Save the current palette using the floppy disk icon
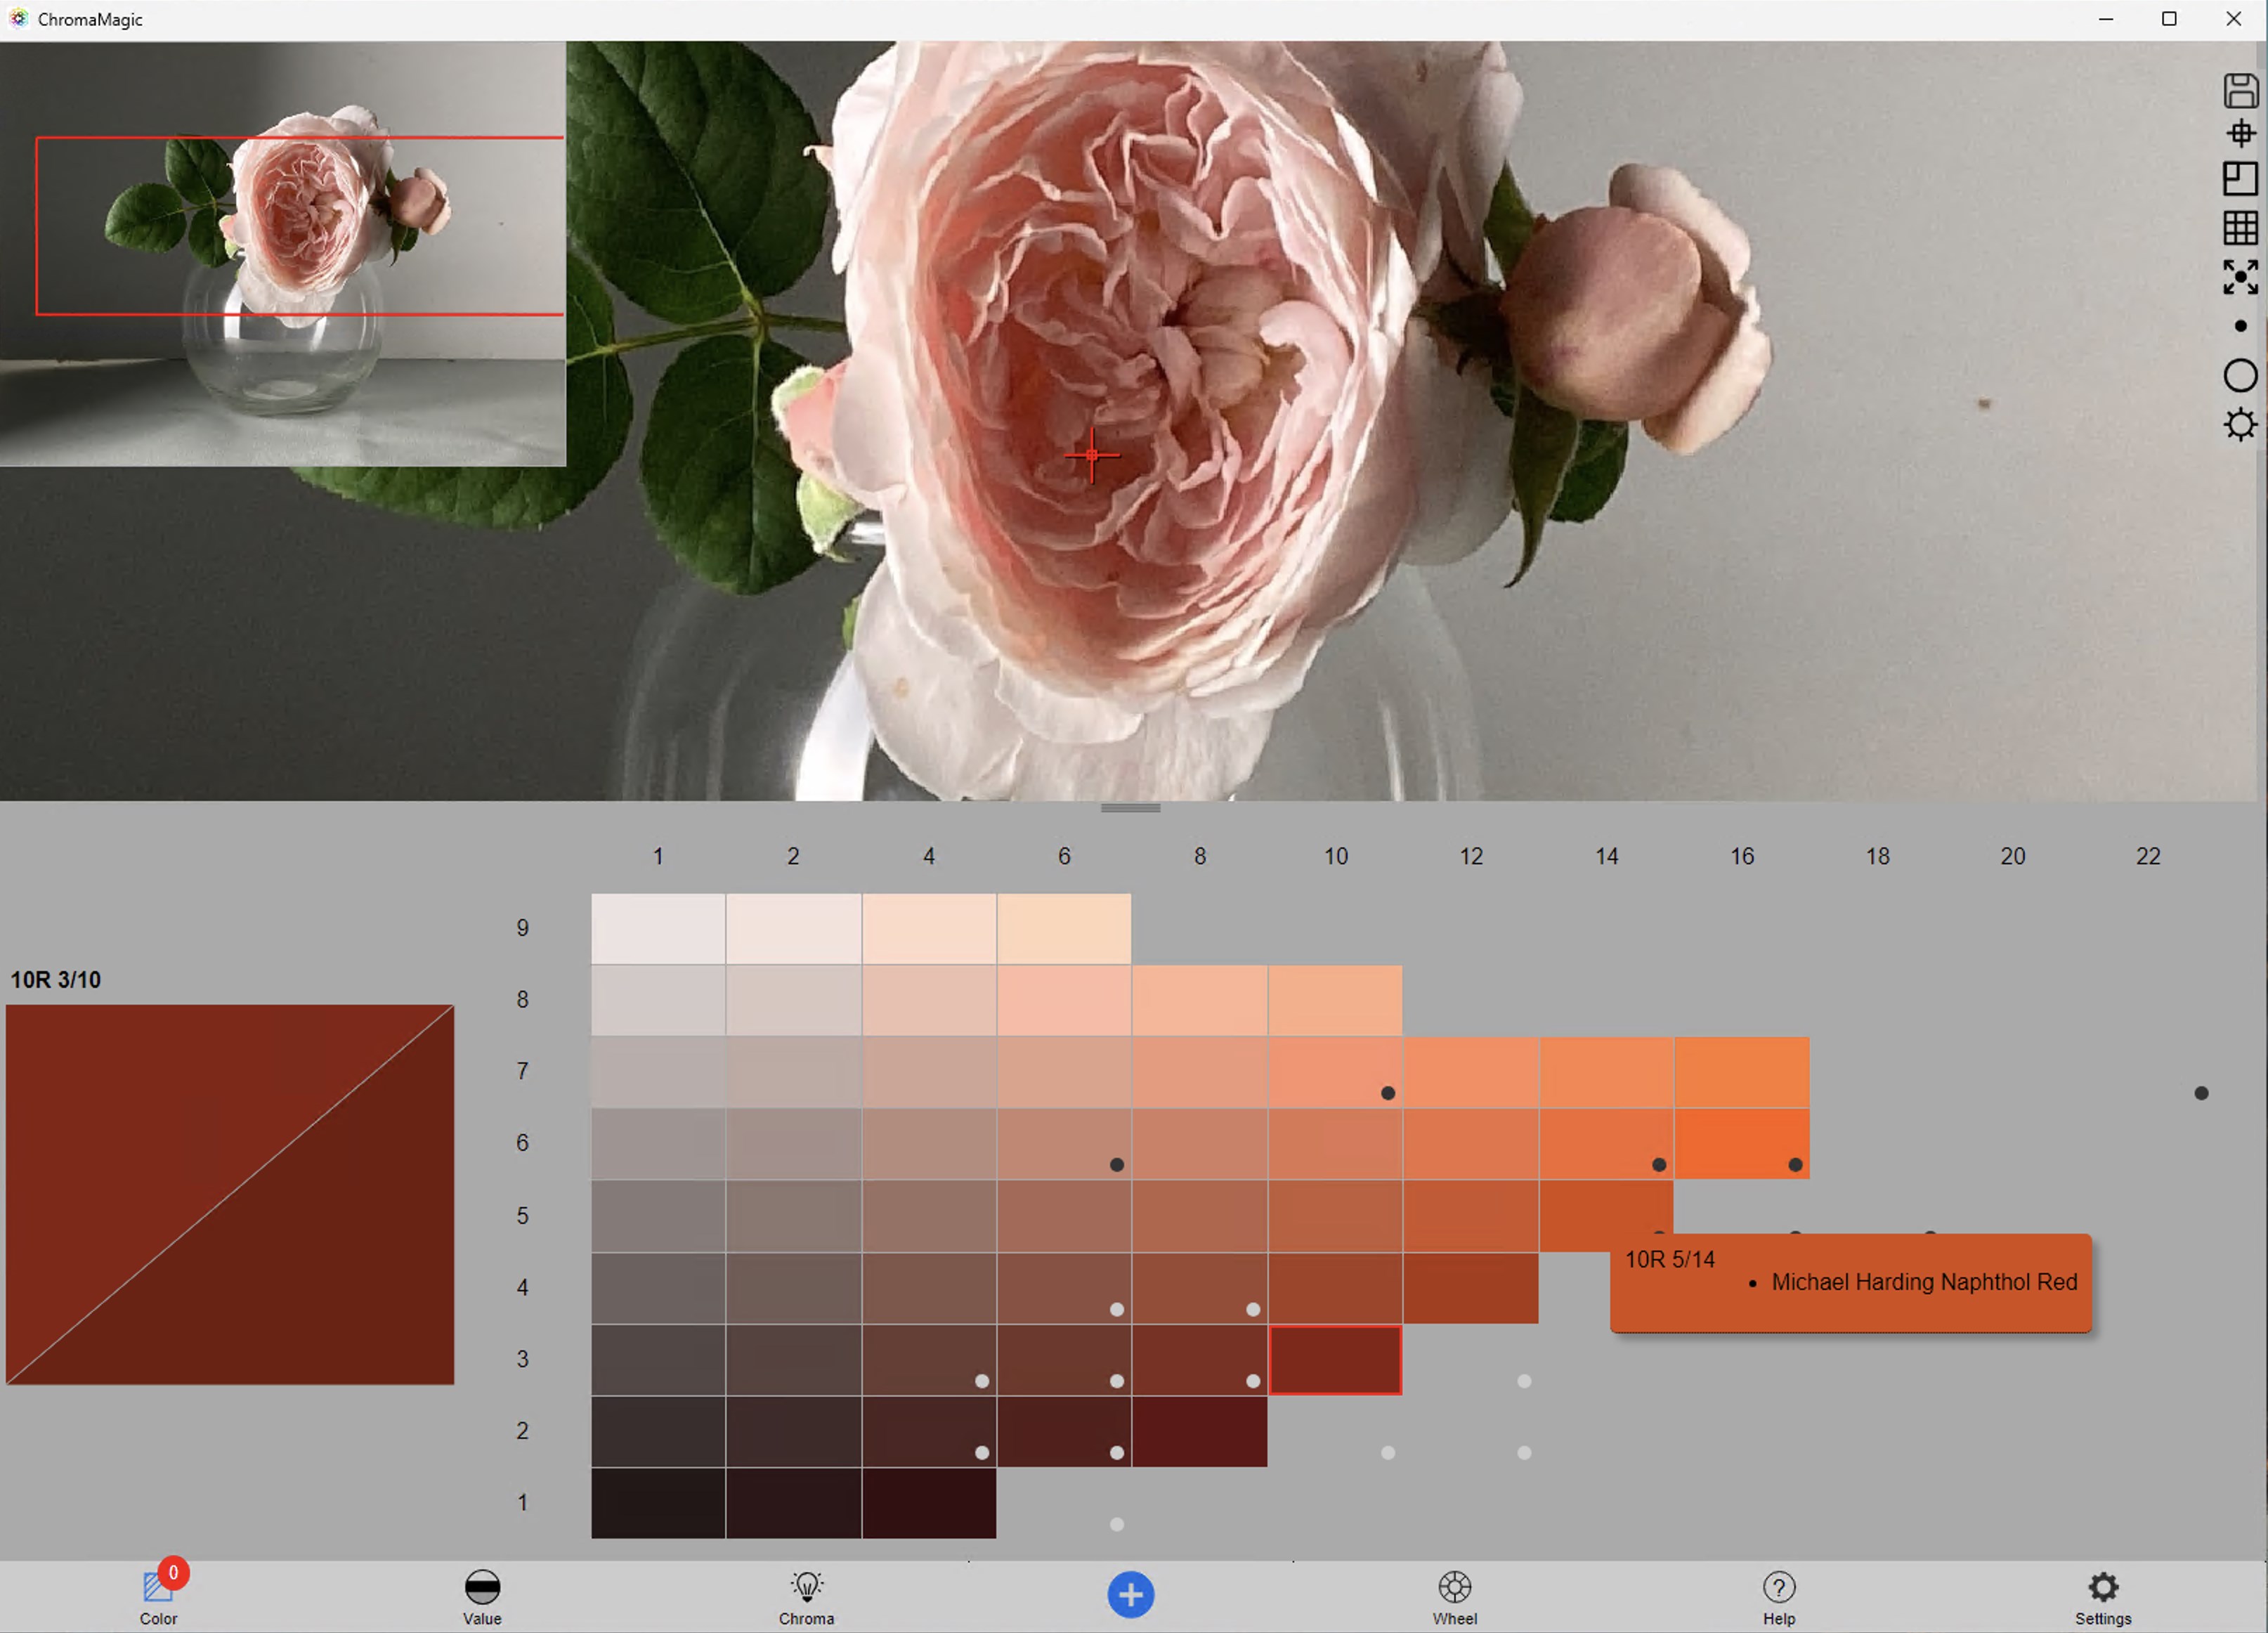The height and width of the screenshot is (1633, 2268). pos(2241,90)
